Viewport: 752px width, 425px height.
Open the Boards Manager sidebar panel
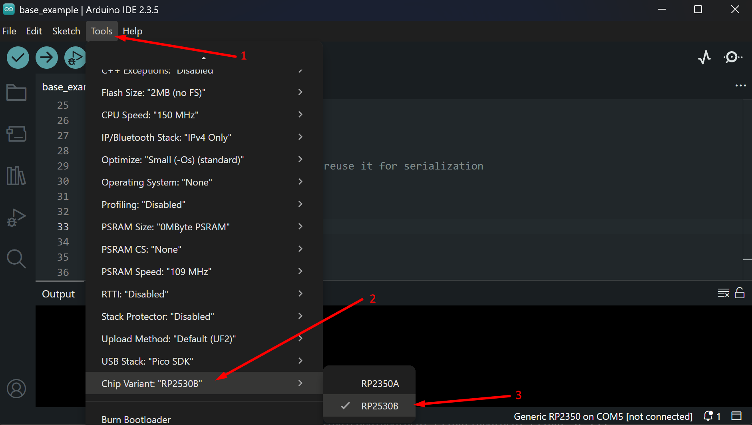[x=16, y=134]
